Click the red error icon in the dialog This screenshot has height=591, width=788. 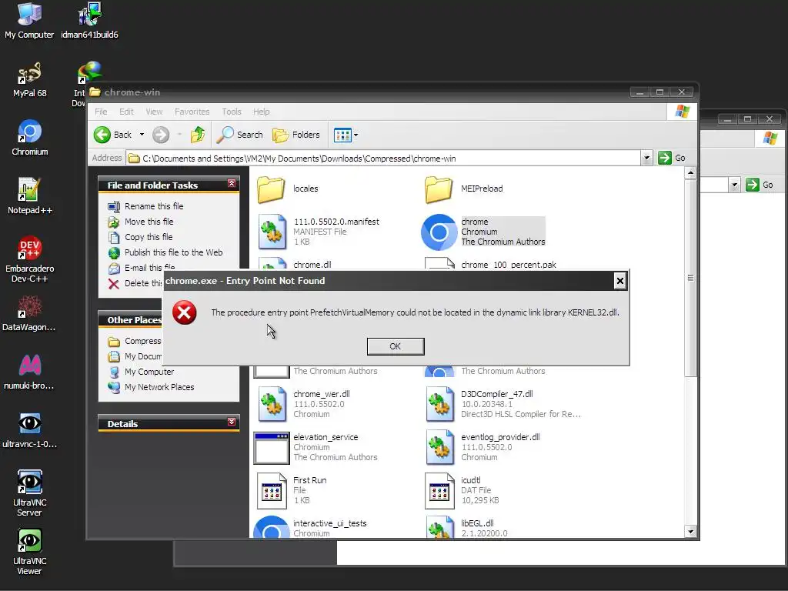pyautogui.click(x=185, y=312)
